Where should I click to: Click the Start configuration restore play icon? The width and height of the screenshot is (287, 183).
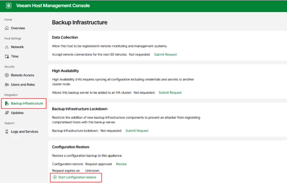click(55, 177)
